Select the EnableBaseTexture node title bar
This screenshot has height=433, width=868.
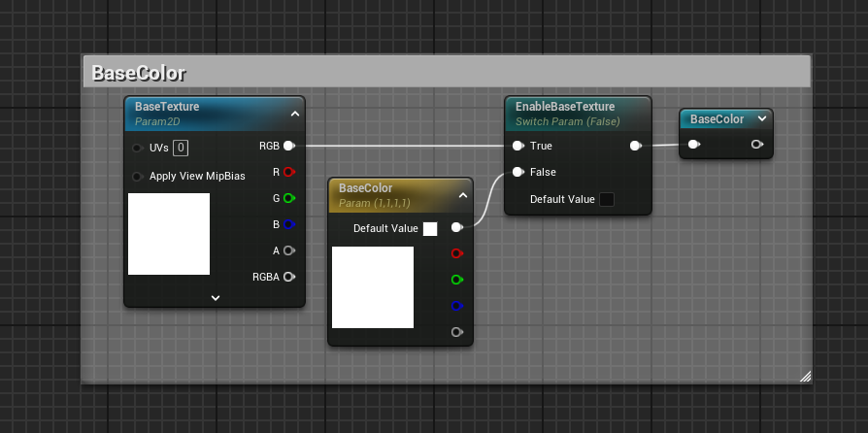tap(578, 114)
